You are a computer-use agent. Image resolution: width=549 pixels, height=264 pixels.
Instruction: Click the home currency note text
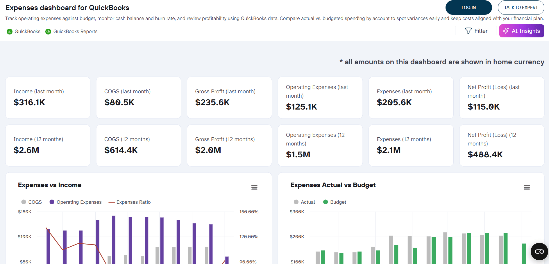[x=442, y=62]
